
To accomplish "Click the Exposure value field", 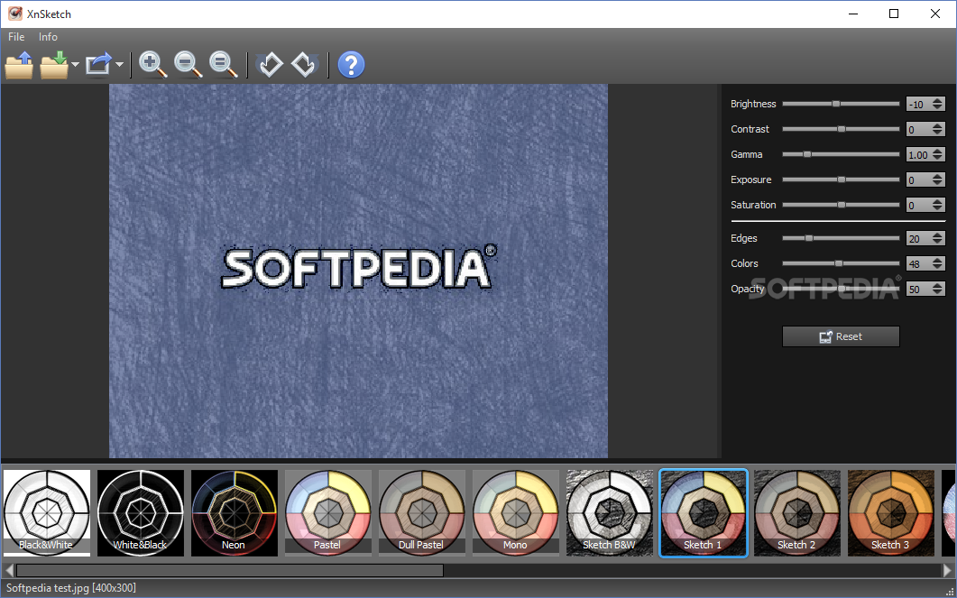I will [918, 180].
